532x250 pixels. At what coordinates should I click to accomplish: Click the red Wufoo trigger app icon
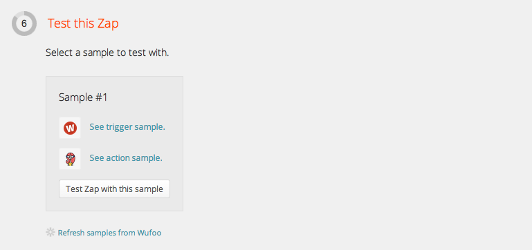[x=70, y=128]
